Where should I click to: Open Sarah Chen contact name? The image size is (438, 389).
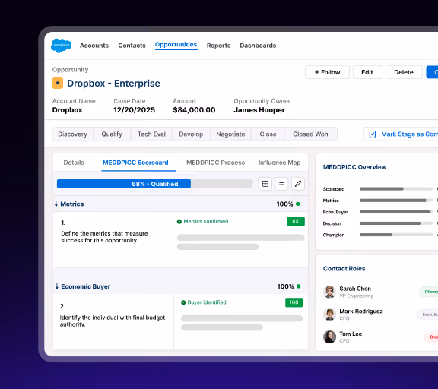pos(355,289)
